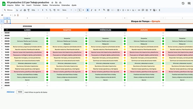Image resolution: width=193 pixels, height=109 pixels.
Task: Select column A header
Action: tap(7, 18)
